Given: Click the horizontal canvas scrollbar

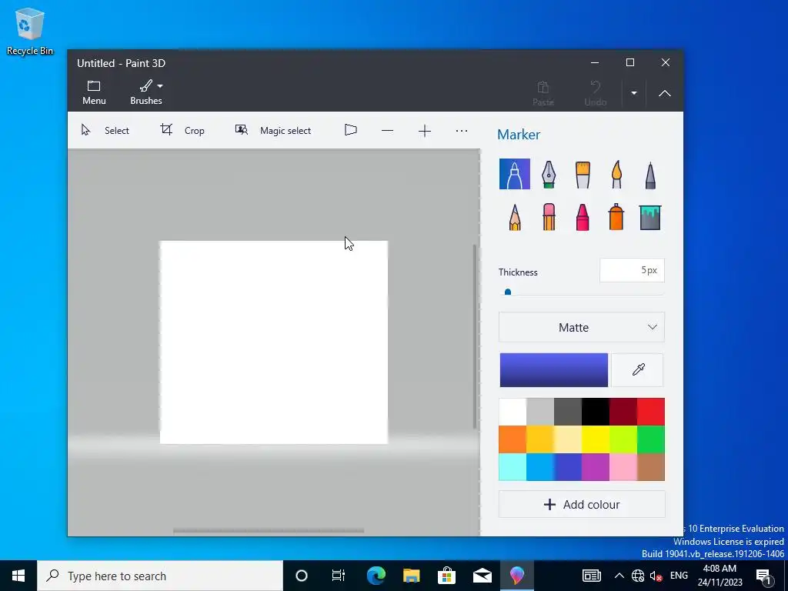Looking at the screenshot, I should [x=269, y=530].
